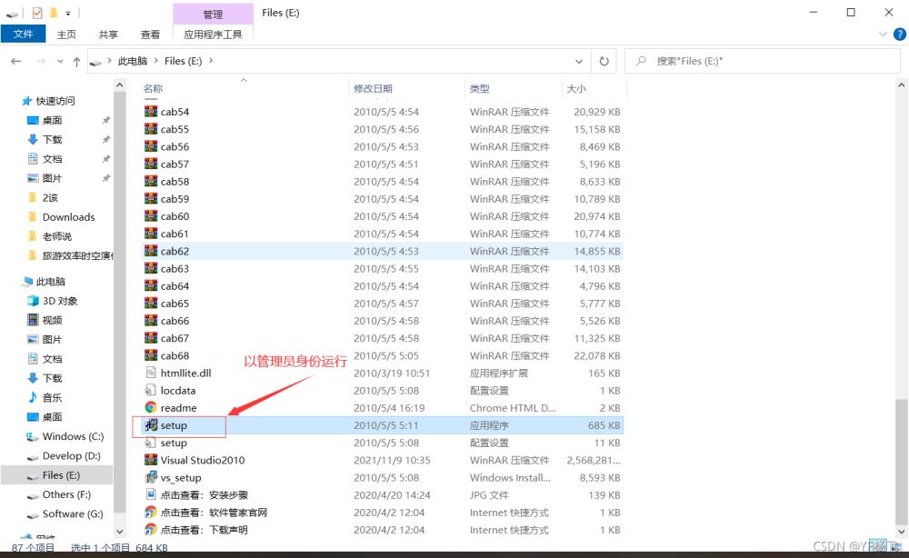Click the 3D 对象 sidebar icon
This screenshot has width=909, height=558.
click(x=33, y=300)
